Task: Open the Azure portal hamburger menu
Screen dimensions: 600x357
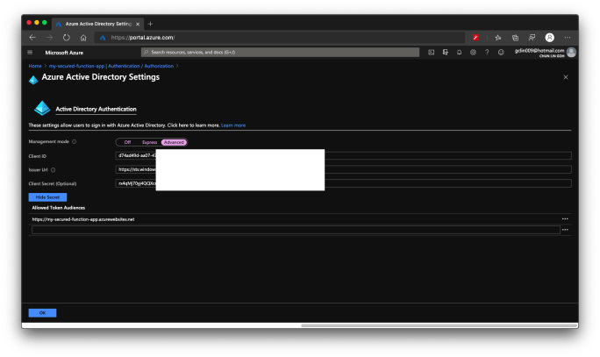Action: point(30,53)
